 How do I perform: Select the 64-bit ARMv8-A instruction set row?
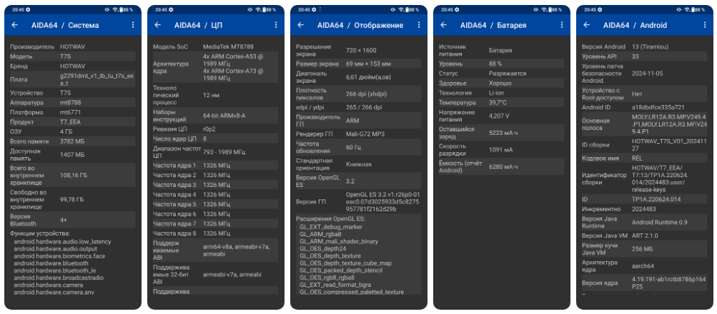click(x=215, y=116)
